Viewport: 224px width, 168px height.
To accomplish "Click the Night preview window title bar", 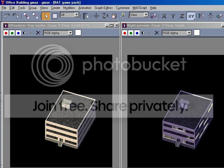I will [173, 25].
